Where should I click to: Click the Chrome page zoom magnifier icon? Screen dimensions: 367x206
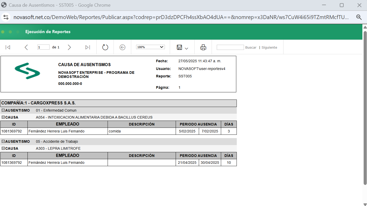click(x=359, y=17)
